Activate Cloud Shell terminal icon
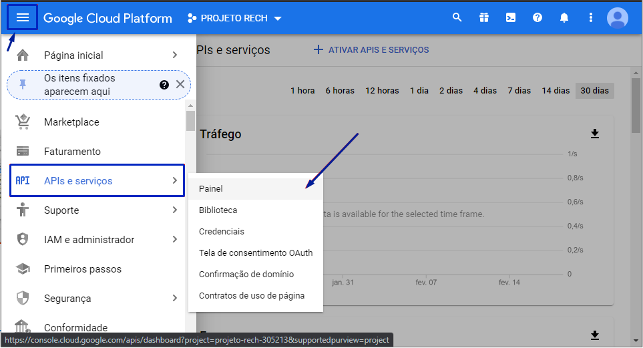Image resolution: width=643 pixels, height=348 pixels. pyautogui.click(x=511, y=18)
